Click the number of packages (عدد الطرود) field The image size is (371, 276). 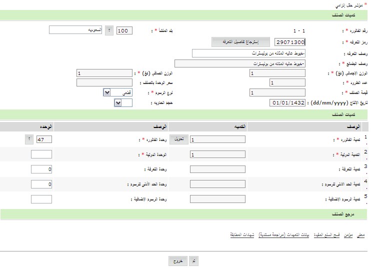(287, 82)
